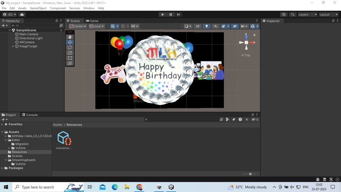
Task: Select the Transform tool
Action: click(70, 63)
